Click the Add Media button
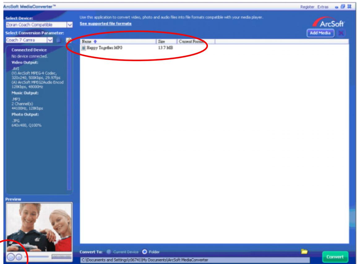The height and width of the screenshot is (264, 357). (320, 33)
